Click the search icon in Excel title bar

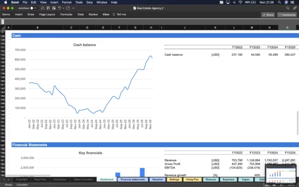288,8
